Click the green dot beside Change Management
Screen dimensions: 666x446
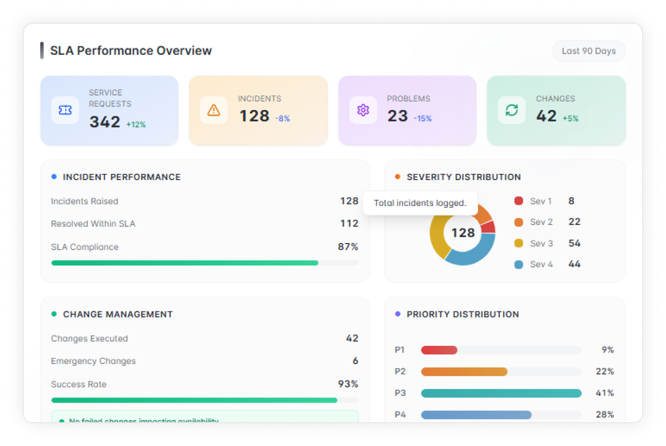(x=54, y=314)
